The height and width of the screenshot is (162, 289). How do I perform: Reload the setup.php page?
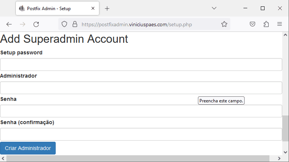coord(36,24)
